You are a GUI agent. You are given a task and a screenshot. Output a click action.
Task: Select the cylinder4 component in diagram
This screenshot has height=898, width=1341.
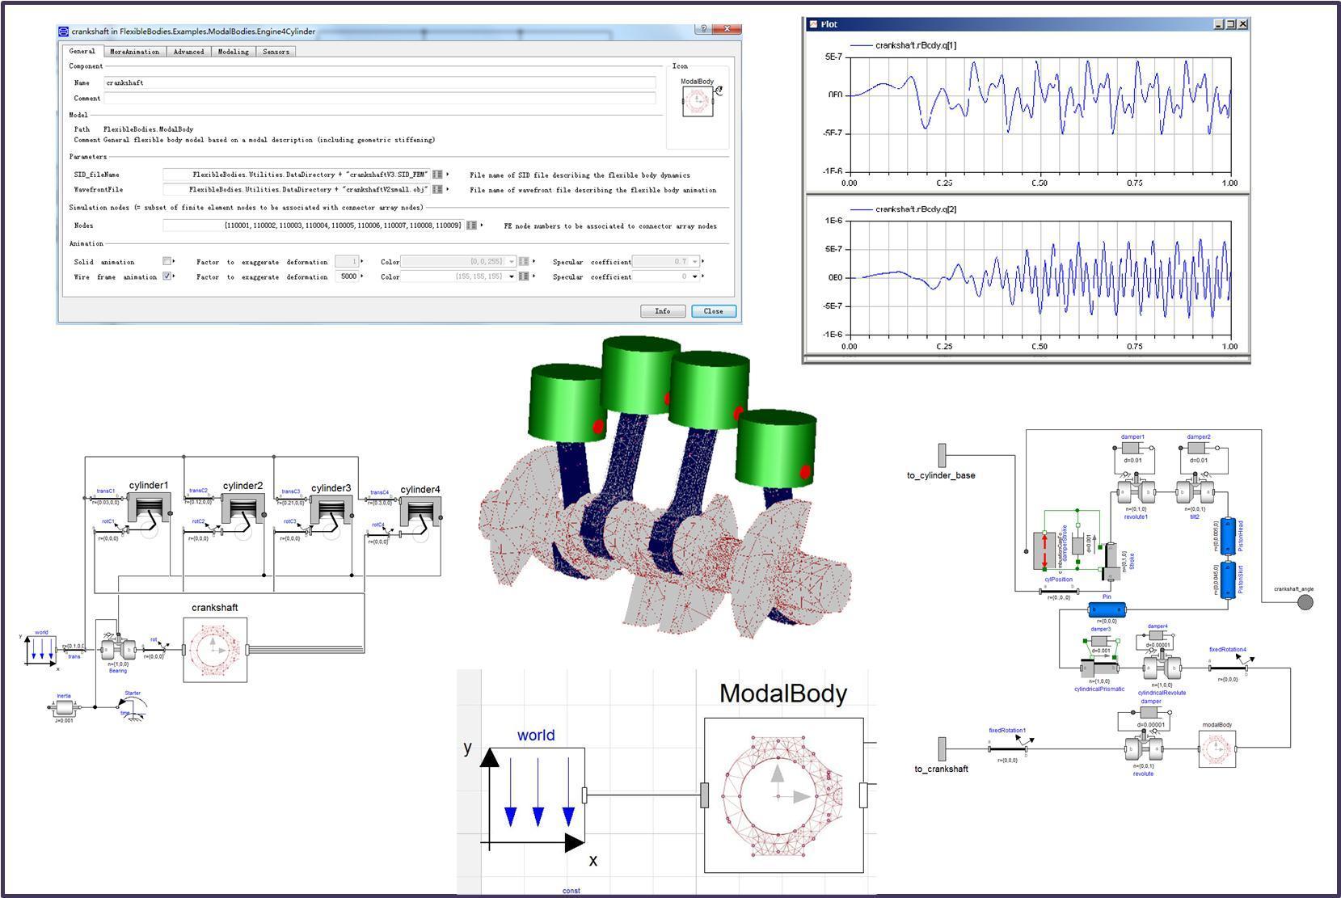(x=420, y=512)
